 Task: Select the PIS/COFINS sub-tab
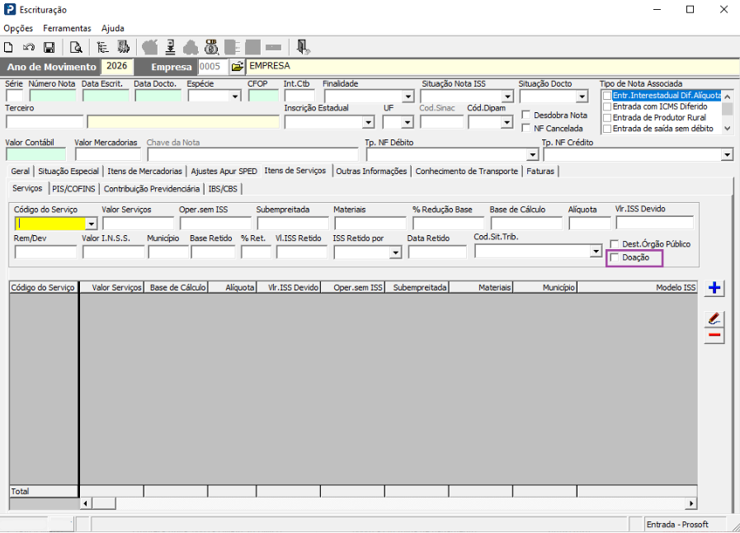point(73,189)
